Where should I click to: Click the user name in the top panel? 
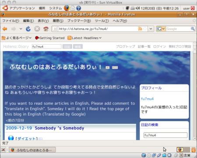pyautogui.click(x=186, y=8)
